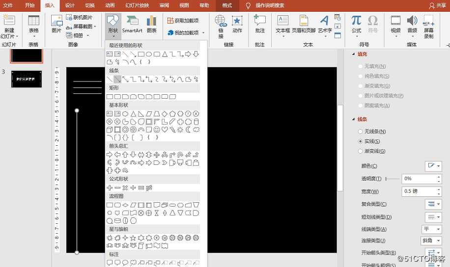
Task: Pick the multiply sign equation shape
Action: pyautogui.click(x=125, y=188)
